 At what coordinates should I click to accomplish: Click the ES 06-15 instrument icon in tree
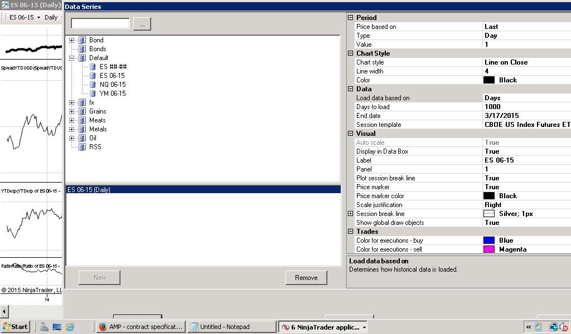pos(93,76)
